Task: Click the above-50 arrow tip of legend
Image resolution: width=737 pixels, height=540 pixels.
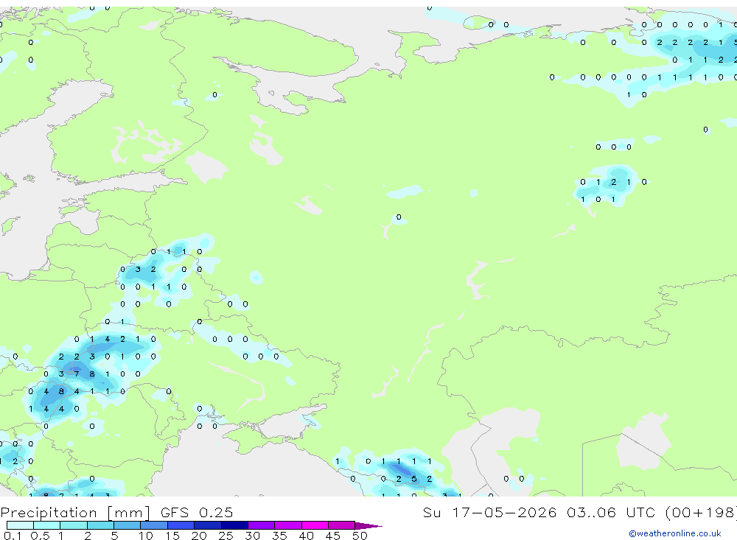Action: (x=368, y=525)
